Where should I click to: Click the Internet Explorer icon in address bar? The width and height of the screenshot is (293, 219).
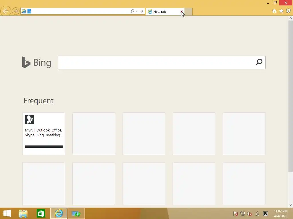pyautogui.click(x=24, y=11)
